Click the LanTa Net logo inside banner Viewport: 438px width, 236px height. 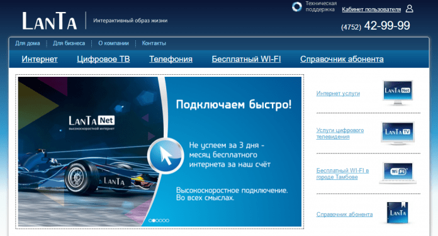(92, 122)
